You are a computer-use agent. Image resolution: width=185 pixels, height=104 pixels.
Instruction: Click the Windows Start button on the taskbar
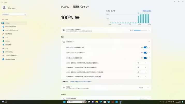coord(64,102)
